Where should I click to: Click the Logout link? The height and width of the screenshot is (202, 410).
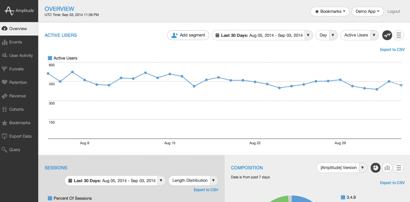click(394, 12)
